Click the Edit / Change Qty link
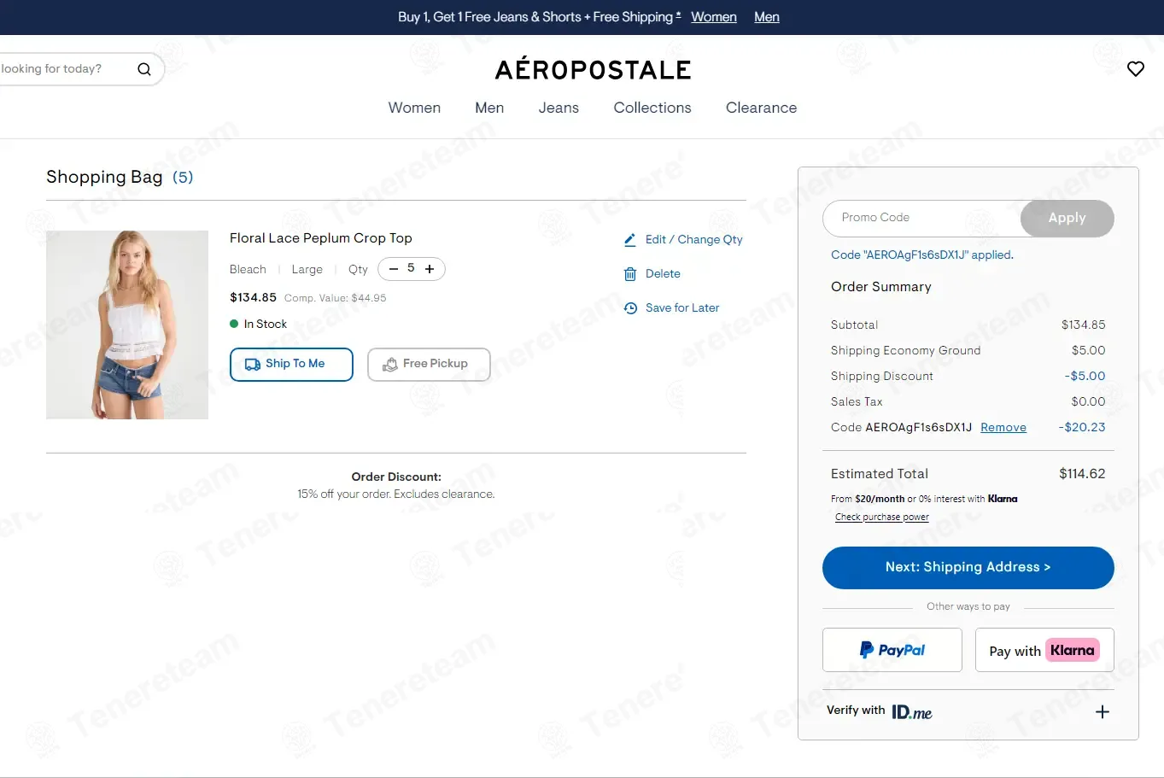 click(683, 240)
